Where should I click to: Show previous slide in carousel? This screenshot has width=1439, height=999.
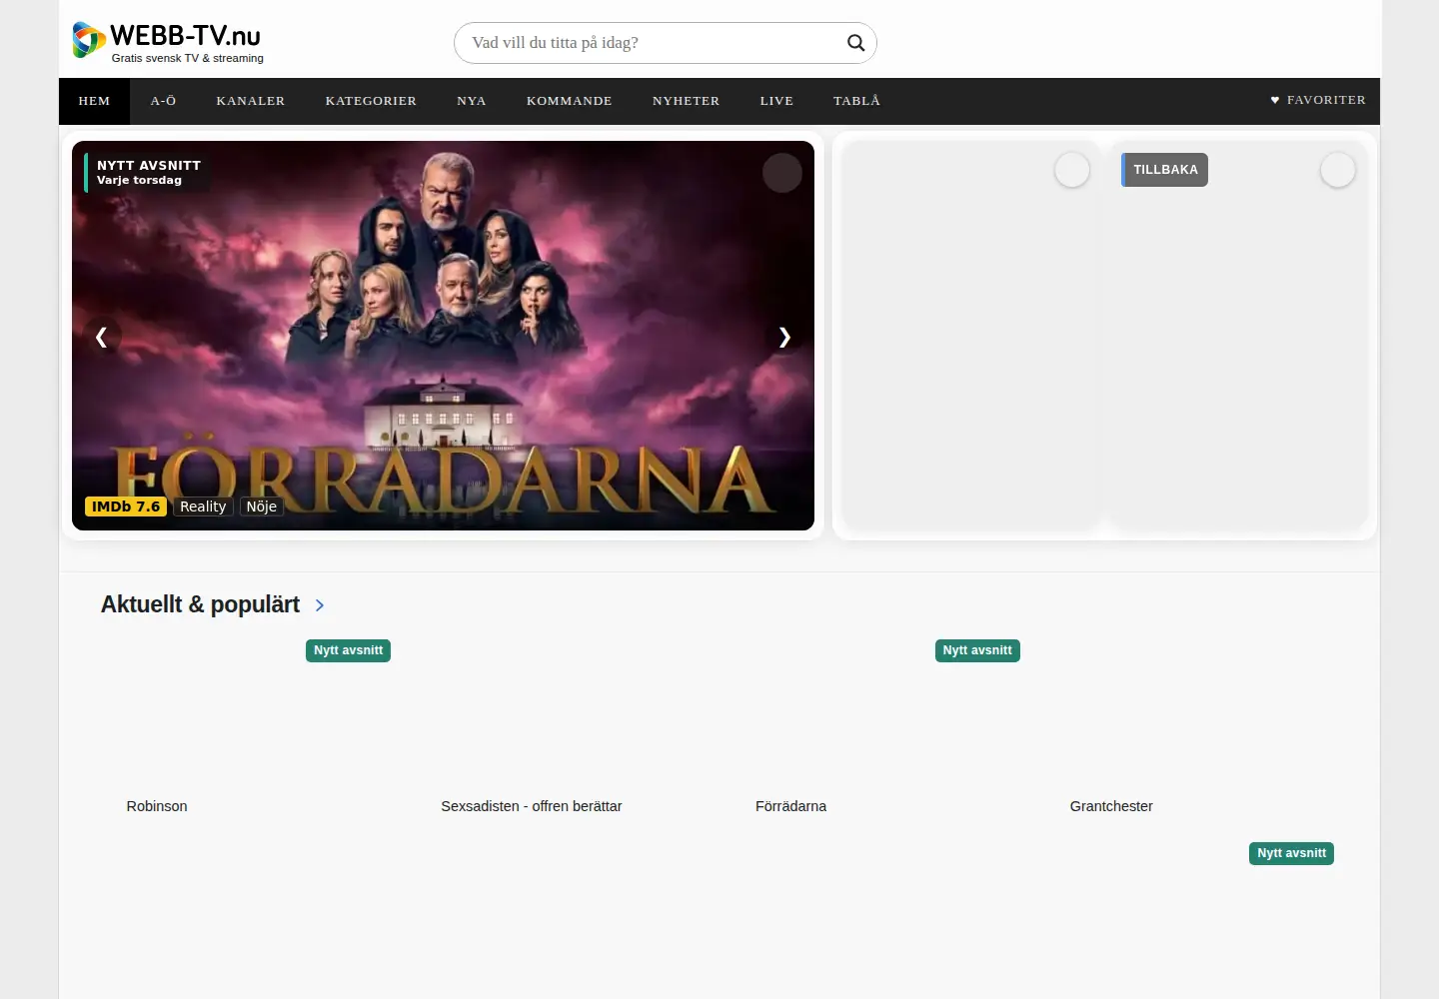[x=101, y=337]
